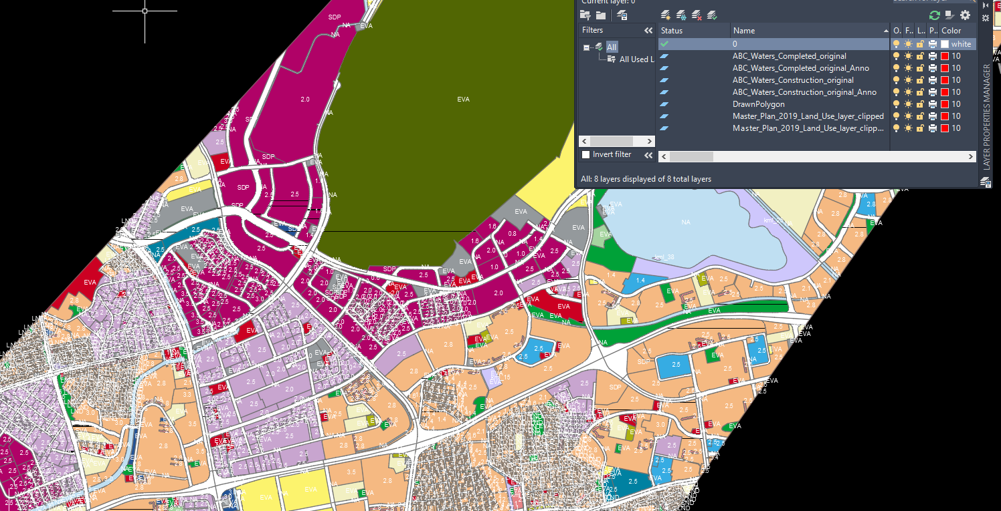Click plot printer icon for DrawnPolygon layer
1001x511 pixels.
click(933, 104)
